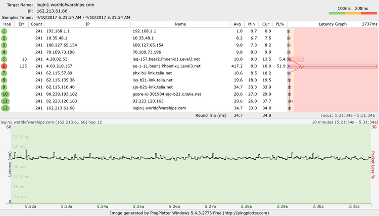Click the 5:28a time axis label
379x216 pixels.
[x=246, y=206]
